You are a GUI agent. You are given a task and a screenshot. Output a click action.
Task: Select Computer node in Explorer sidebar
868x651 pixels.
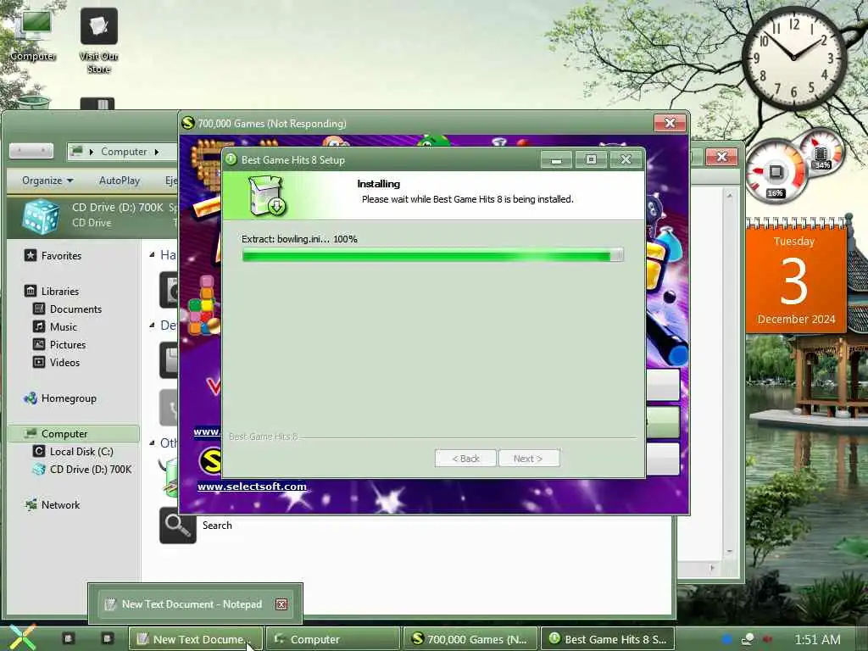74,433
